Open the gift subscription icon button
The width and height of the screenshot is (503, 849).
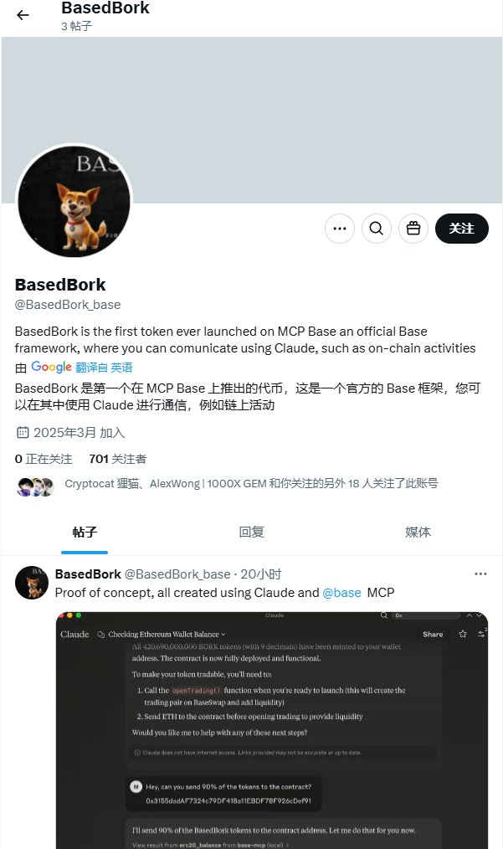pyautogui.click(x=413, y=229)
